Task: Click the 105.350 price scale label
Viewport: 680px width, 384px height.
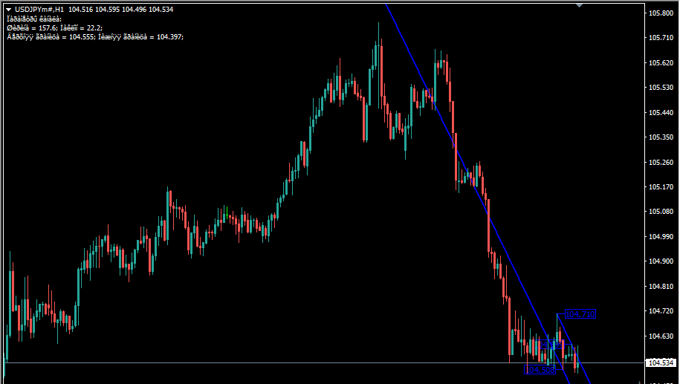Action: 660,137
